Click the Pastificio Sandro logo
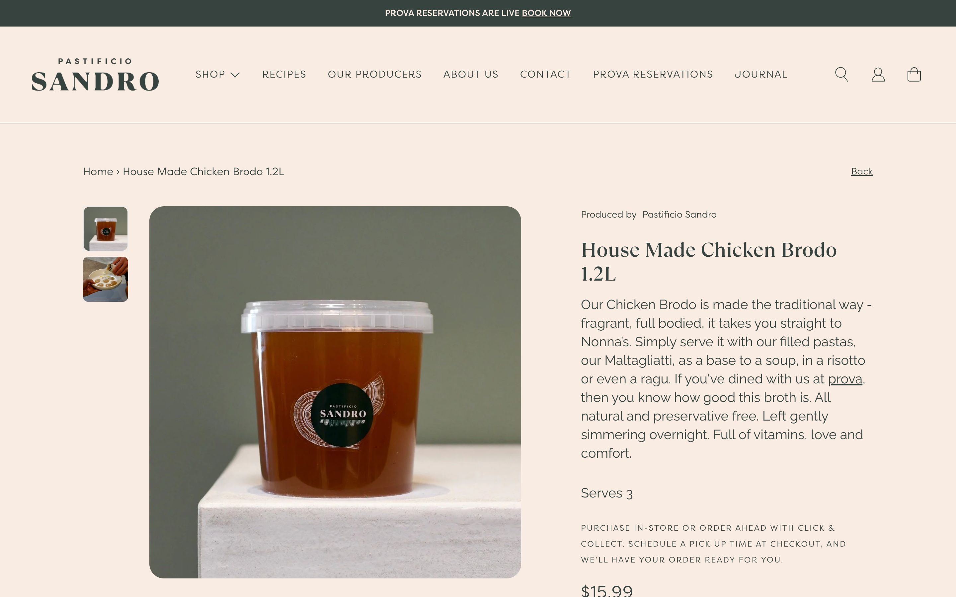Viewport: 956px width, 597px height. (x=95, y=75)
